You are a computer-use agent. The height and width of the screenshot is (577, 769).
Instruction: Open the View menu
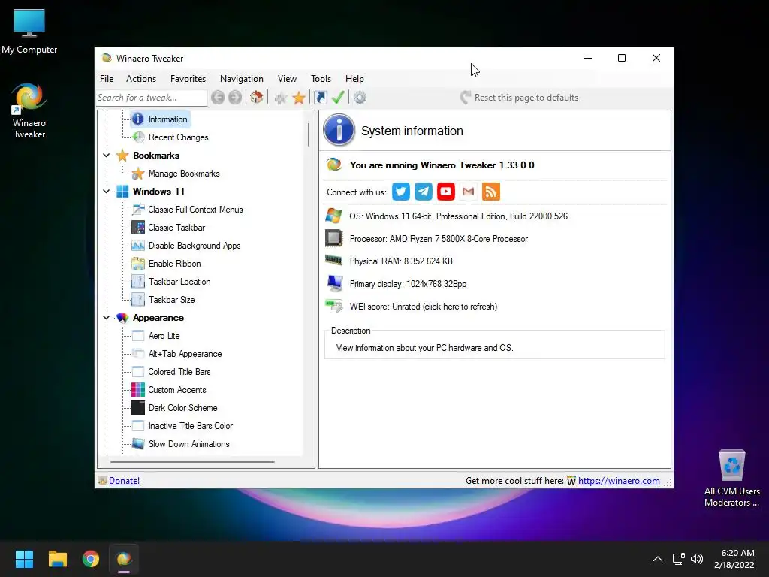(287, 78)
